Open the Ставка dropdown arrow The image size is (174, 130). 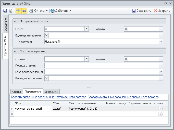86,59
